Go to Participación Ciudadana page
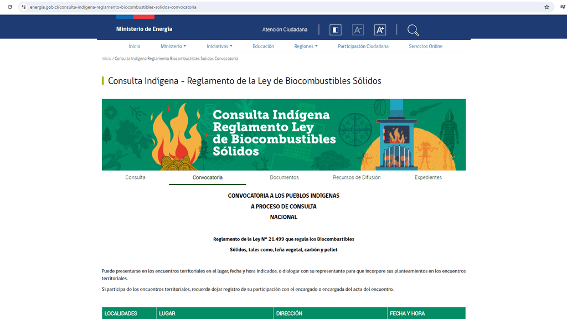Screen dimensions: 567x319 coord(363,47)
